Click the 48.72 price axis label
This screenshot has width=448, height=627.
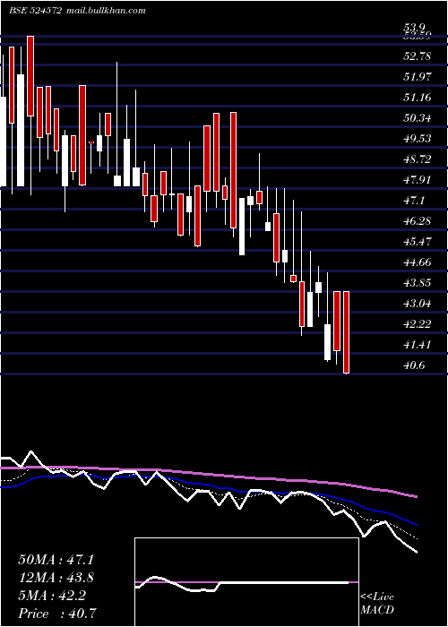[418, 159]
